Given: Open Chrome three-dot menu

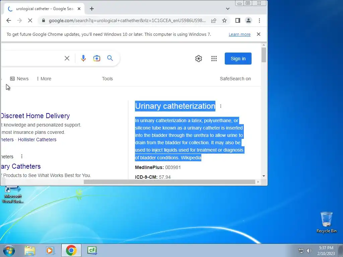Looking at the screenshot, I should tap(260, 20).
